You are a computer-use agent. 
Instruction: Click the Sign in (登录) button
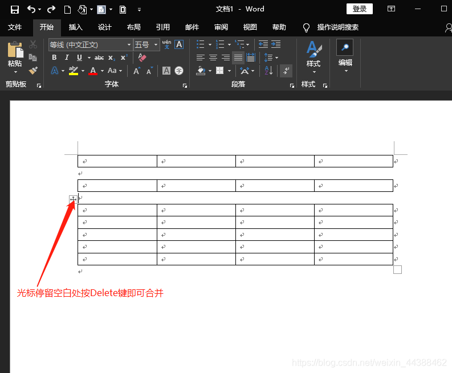[360, 9]
